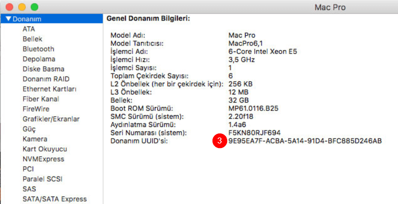Viewport: 398px width, 204px height.
Task: Click the İşlemci Sayısı label
Action: pyautogui.click(x=133, y=68)
